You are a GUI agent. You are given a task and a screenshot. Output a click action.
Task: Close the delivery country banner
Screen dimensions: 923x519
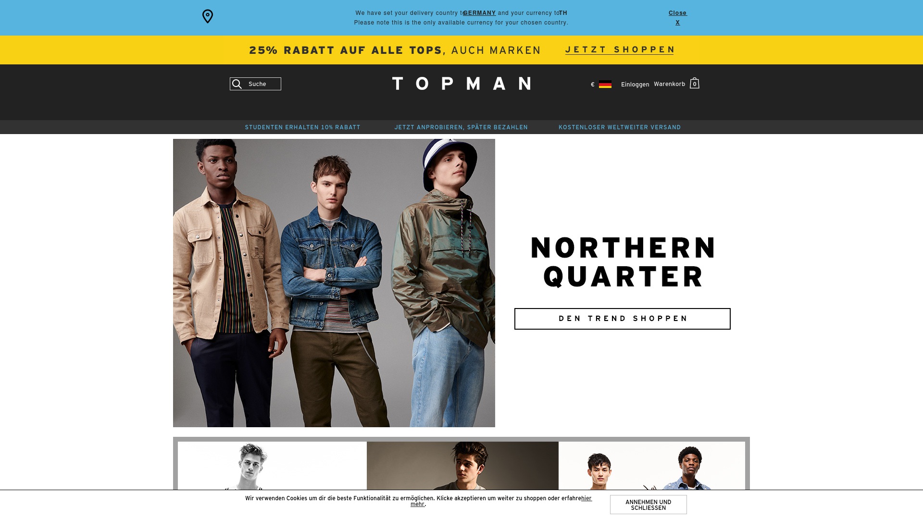point(677,17)
